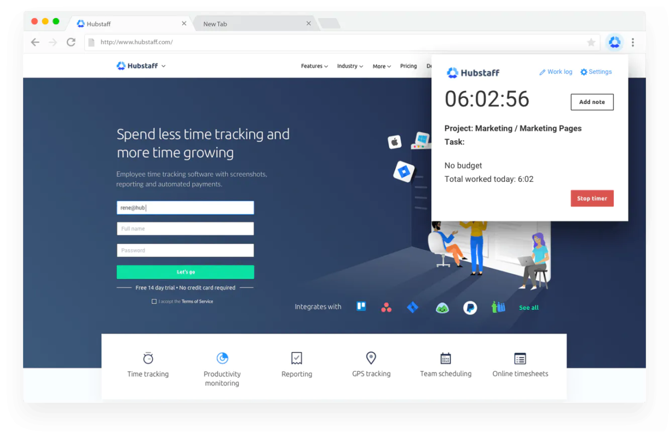Click the Asana integration icon

pyautogui.click(x=387, y=308)
